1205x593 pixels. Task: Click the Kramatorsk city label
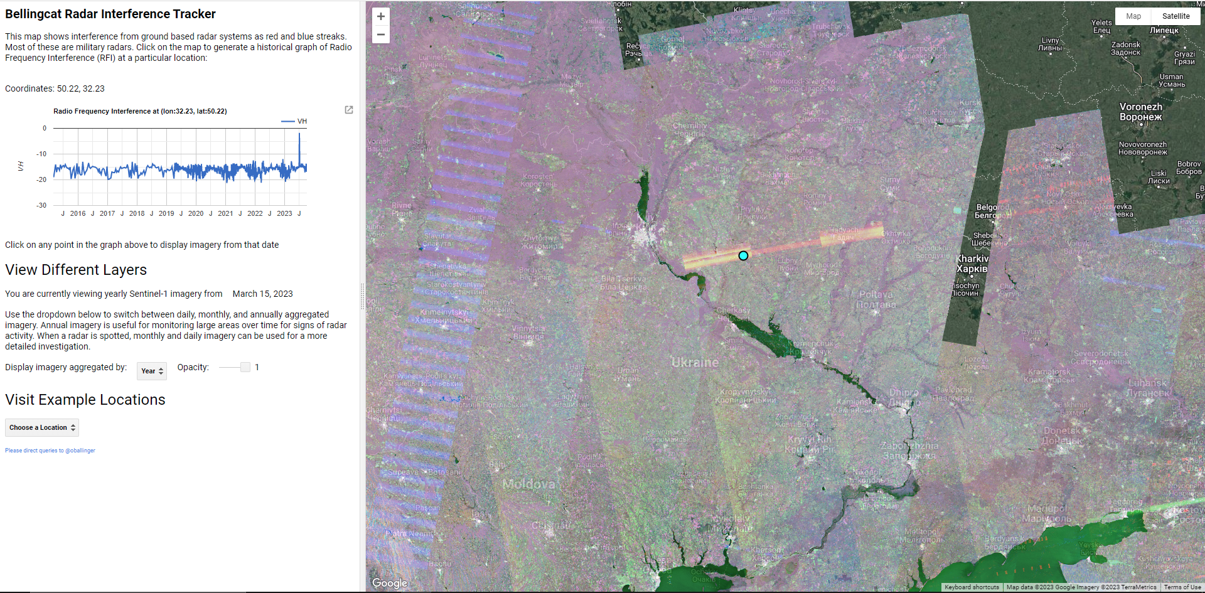1051,375
